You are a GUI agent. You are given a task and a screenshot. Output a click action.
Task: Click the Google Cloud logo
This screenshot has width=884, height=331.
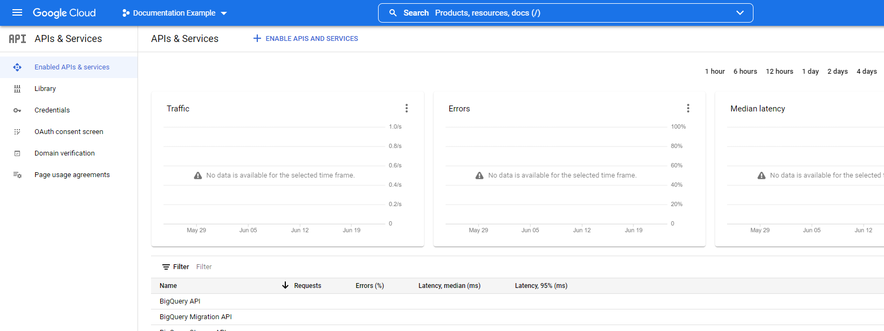coord(64,13)
